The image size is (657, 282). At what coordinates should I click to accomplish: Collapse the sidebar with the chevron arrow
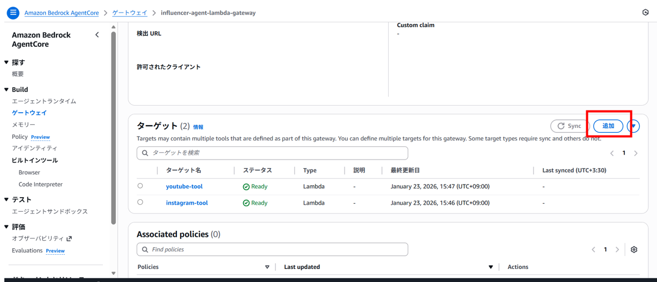click(x=97, y=35)
